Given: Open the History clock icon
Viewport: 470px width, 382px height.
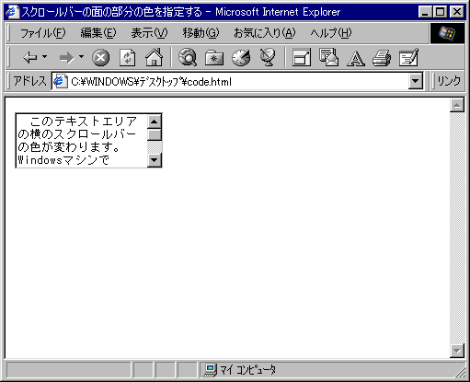Looking at the screenshot, I should coord(241,58).
